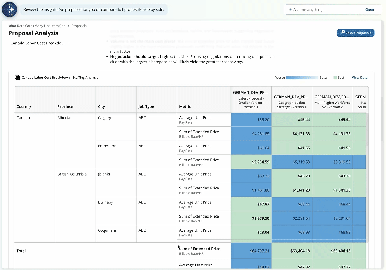Click the AI assistant star logo

pos(10,10)
